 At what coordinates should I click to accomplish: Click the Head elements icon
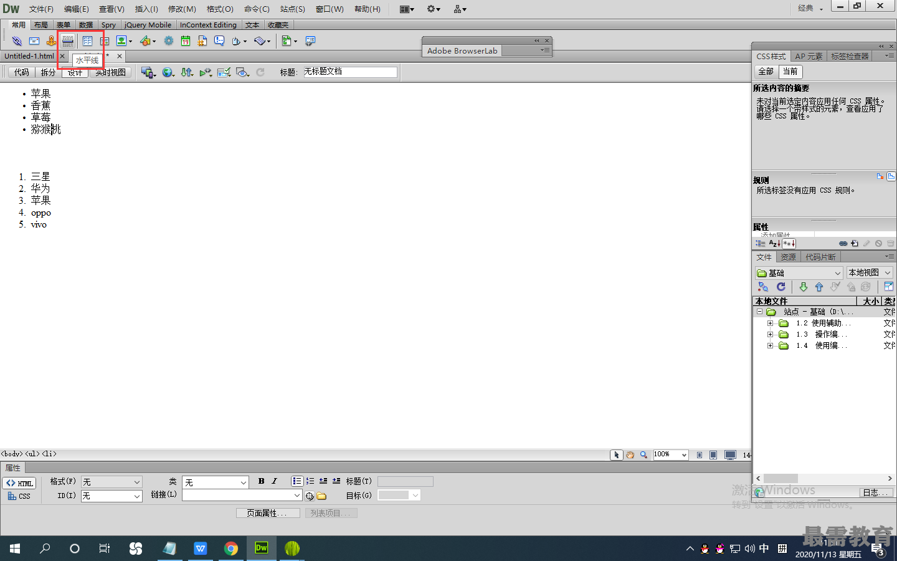[239, 41]
